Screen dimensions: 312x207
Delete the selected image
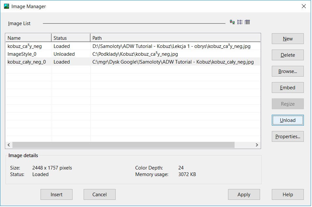[287, 55]
